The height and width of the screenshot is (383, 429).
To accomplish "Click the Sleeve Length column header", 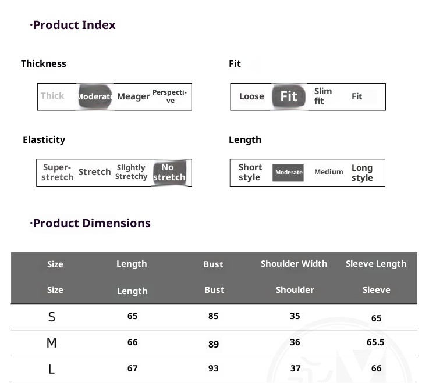I will pyautogui.click(x=376, y=264).
